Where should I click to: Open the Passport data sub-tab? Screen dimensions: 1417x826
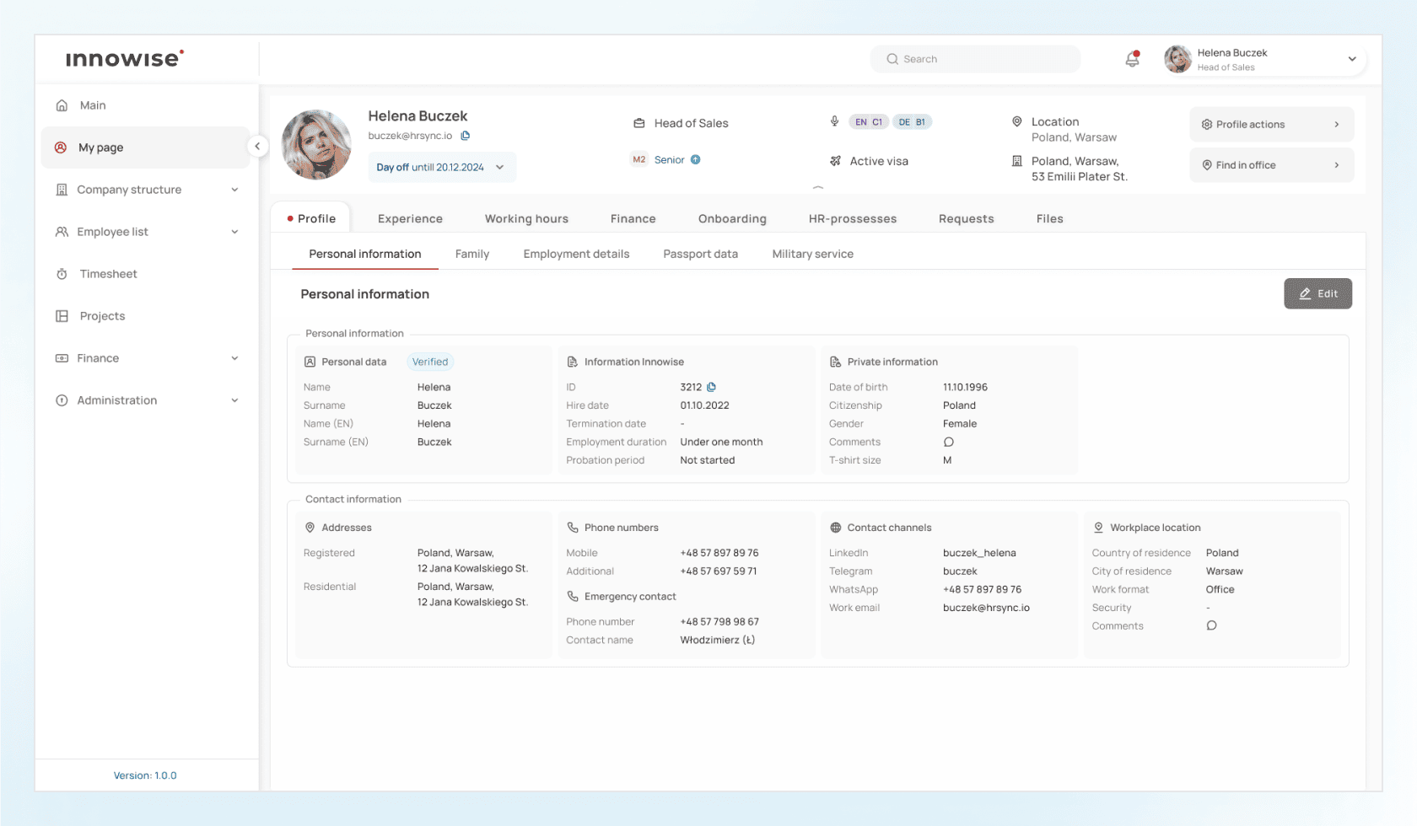pos(700,254)
